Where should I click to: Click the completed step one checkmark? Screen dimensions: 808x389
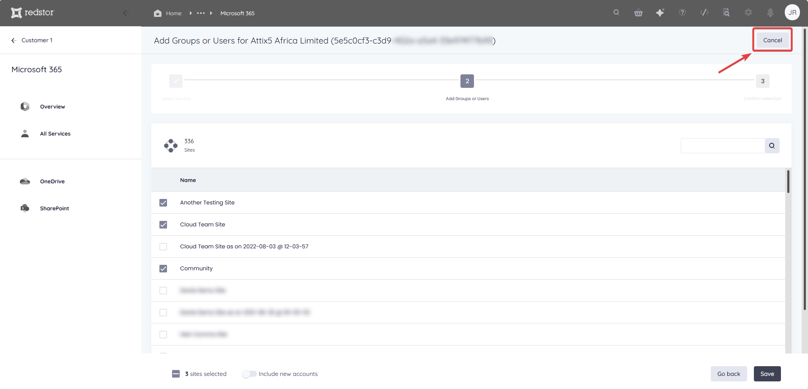(176, 81)
